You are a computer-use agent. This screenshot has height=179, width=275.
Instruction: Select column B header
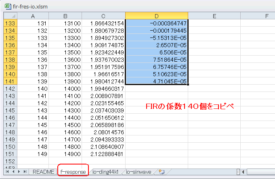click(x=65, y=16)
